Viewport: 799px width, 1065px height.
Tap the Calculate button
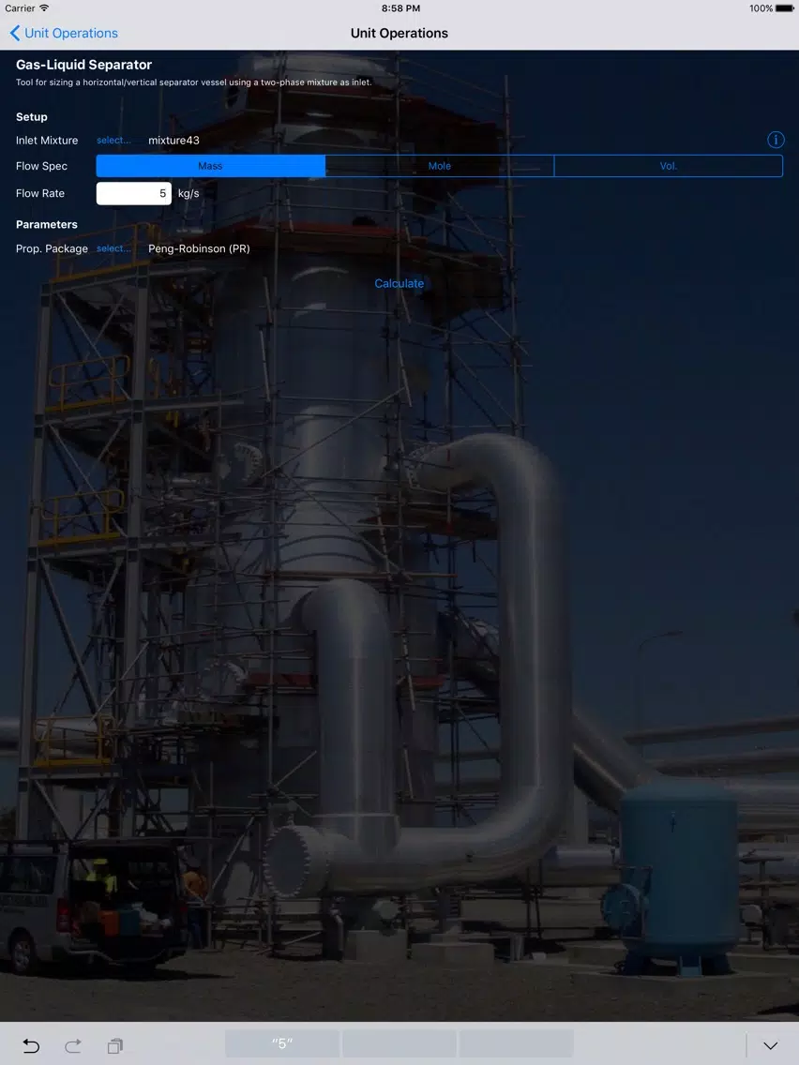(399, 283)
